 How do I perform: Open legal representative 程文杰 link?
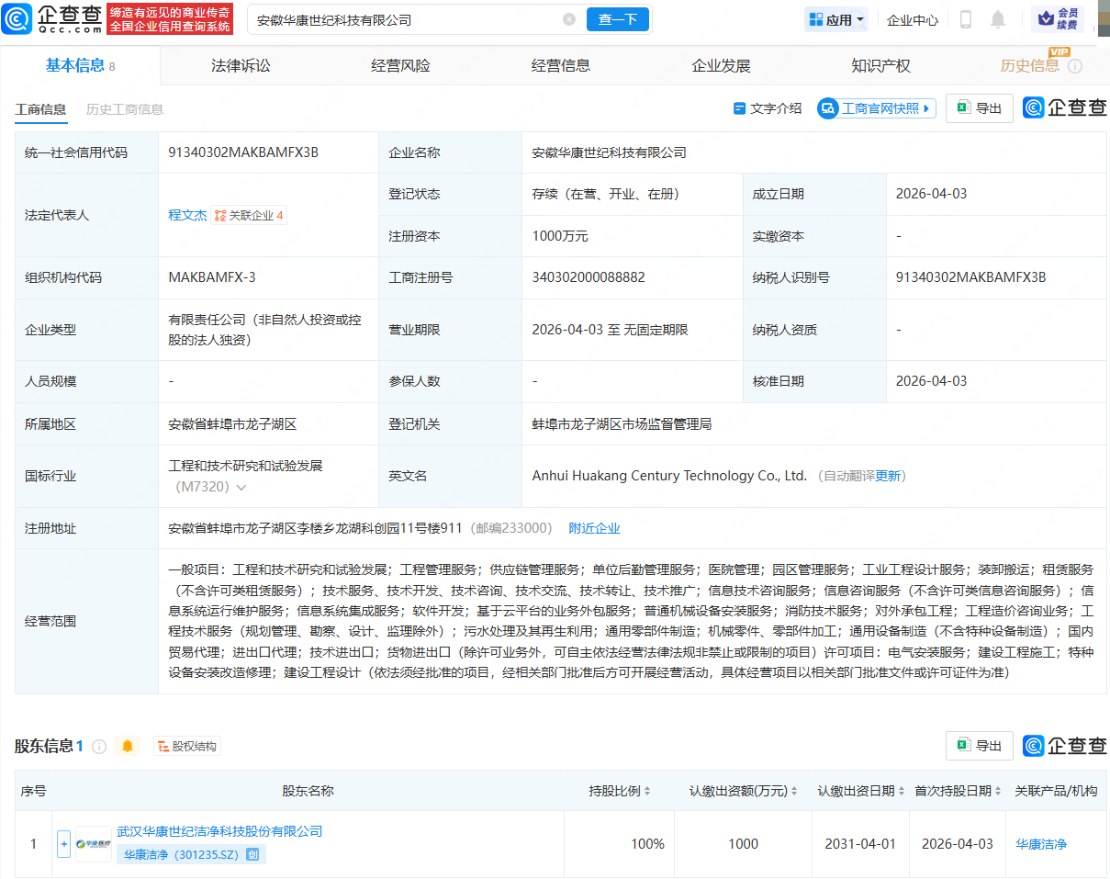[187, 215]
